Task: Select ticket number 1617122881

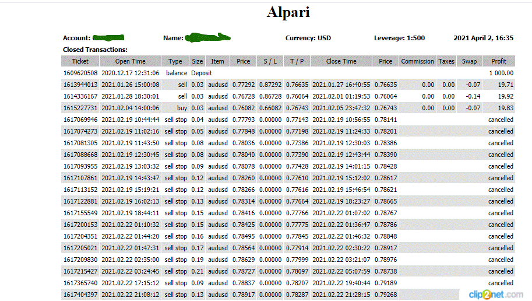Action: 80,201
